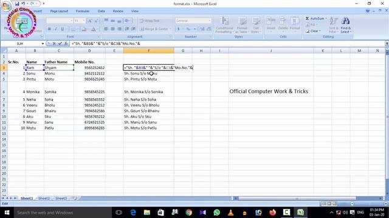Open the Review tab

(118, 11)
